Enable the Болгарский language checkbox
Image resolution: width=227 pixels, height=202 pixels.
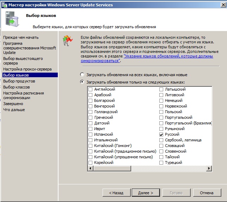(91, 100)
